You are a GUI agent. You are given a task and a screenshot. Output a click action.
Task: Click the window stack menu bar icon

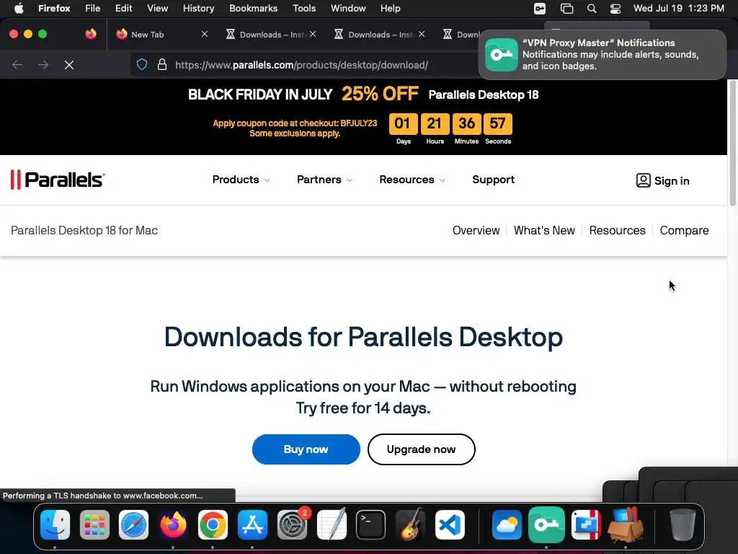[x=566, y=9]
